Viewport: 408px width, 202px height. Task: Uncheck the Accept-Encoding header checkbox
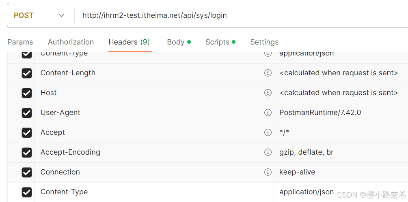click(27, 153)
